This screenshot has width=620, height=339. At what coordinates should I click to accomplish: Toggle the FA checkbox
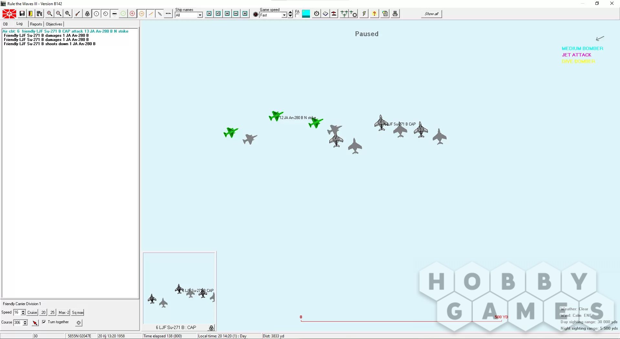tap(297, 15)
